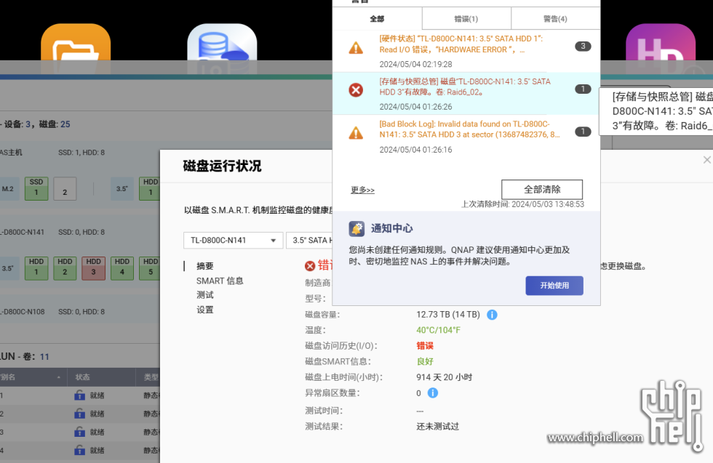Open the TL-D800C-N141 enclosure dropdown
The width and height of the screenshot is (713, 463).
(x=234, y=241)
